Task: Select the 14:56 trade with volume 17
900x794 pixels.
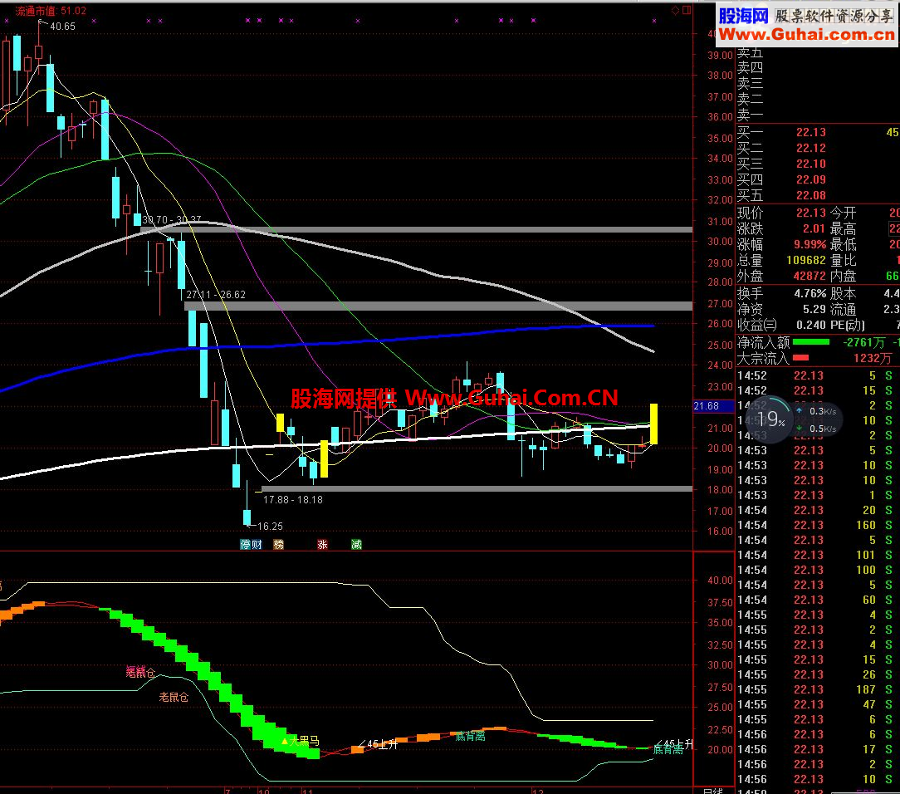Action: point(818,749)
